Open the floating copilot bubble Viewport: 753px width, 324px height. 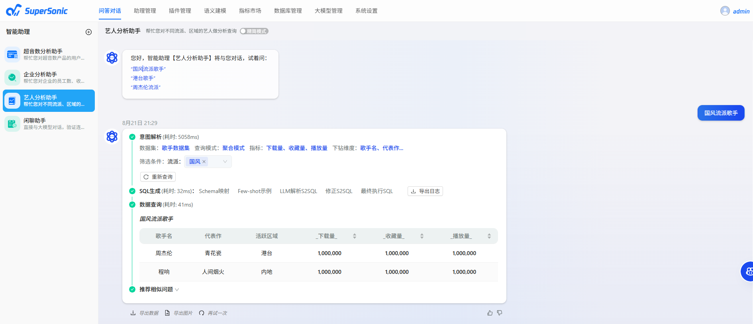pos(747,271)
